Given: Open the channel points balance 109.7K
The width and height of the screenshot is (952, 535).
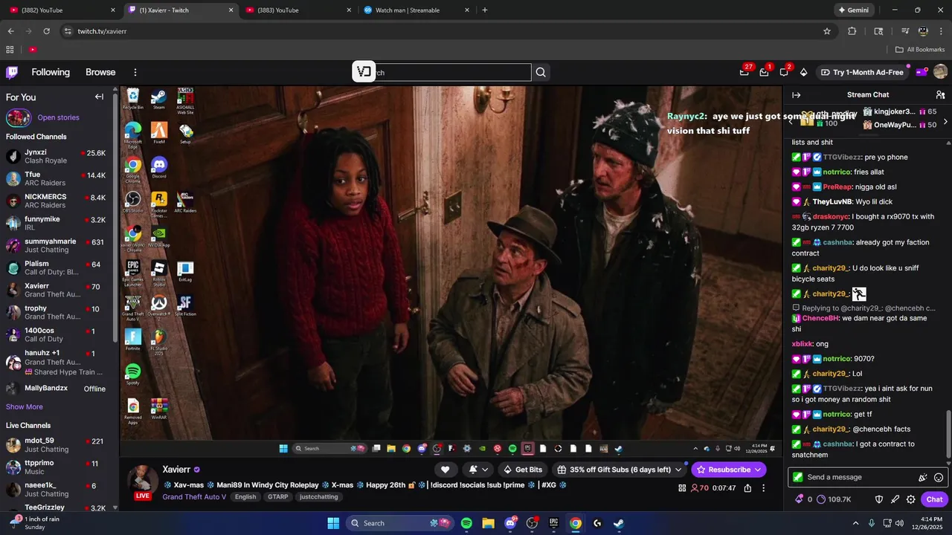Looking at the screenshot, I should click(x=834, y=499).
